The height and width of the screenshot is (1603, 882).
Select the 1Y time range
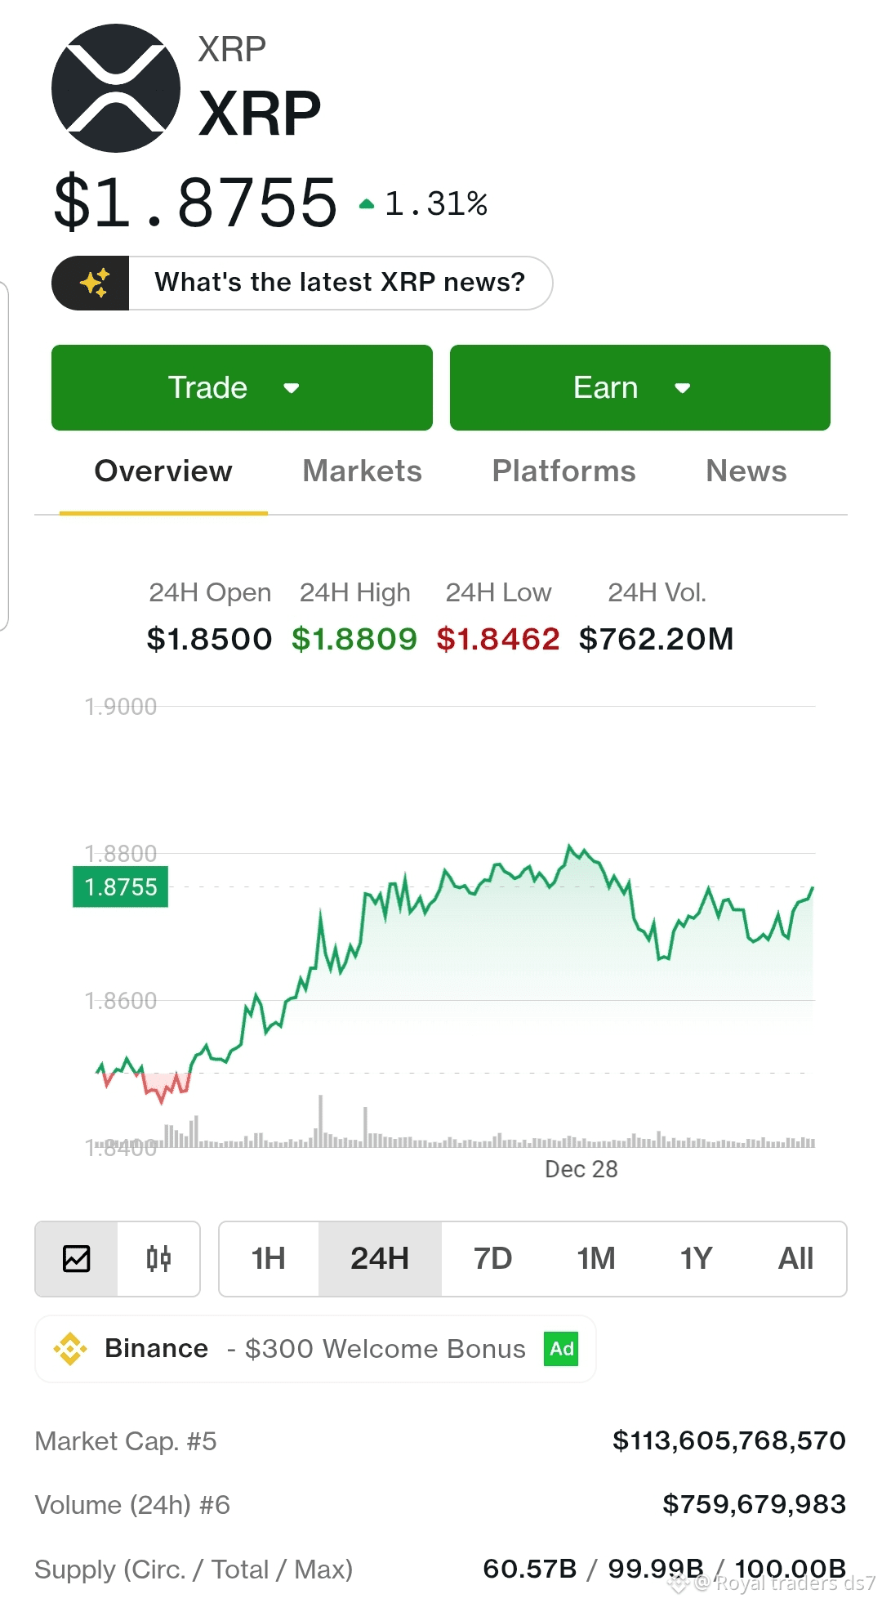[696, 1258]
